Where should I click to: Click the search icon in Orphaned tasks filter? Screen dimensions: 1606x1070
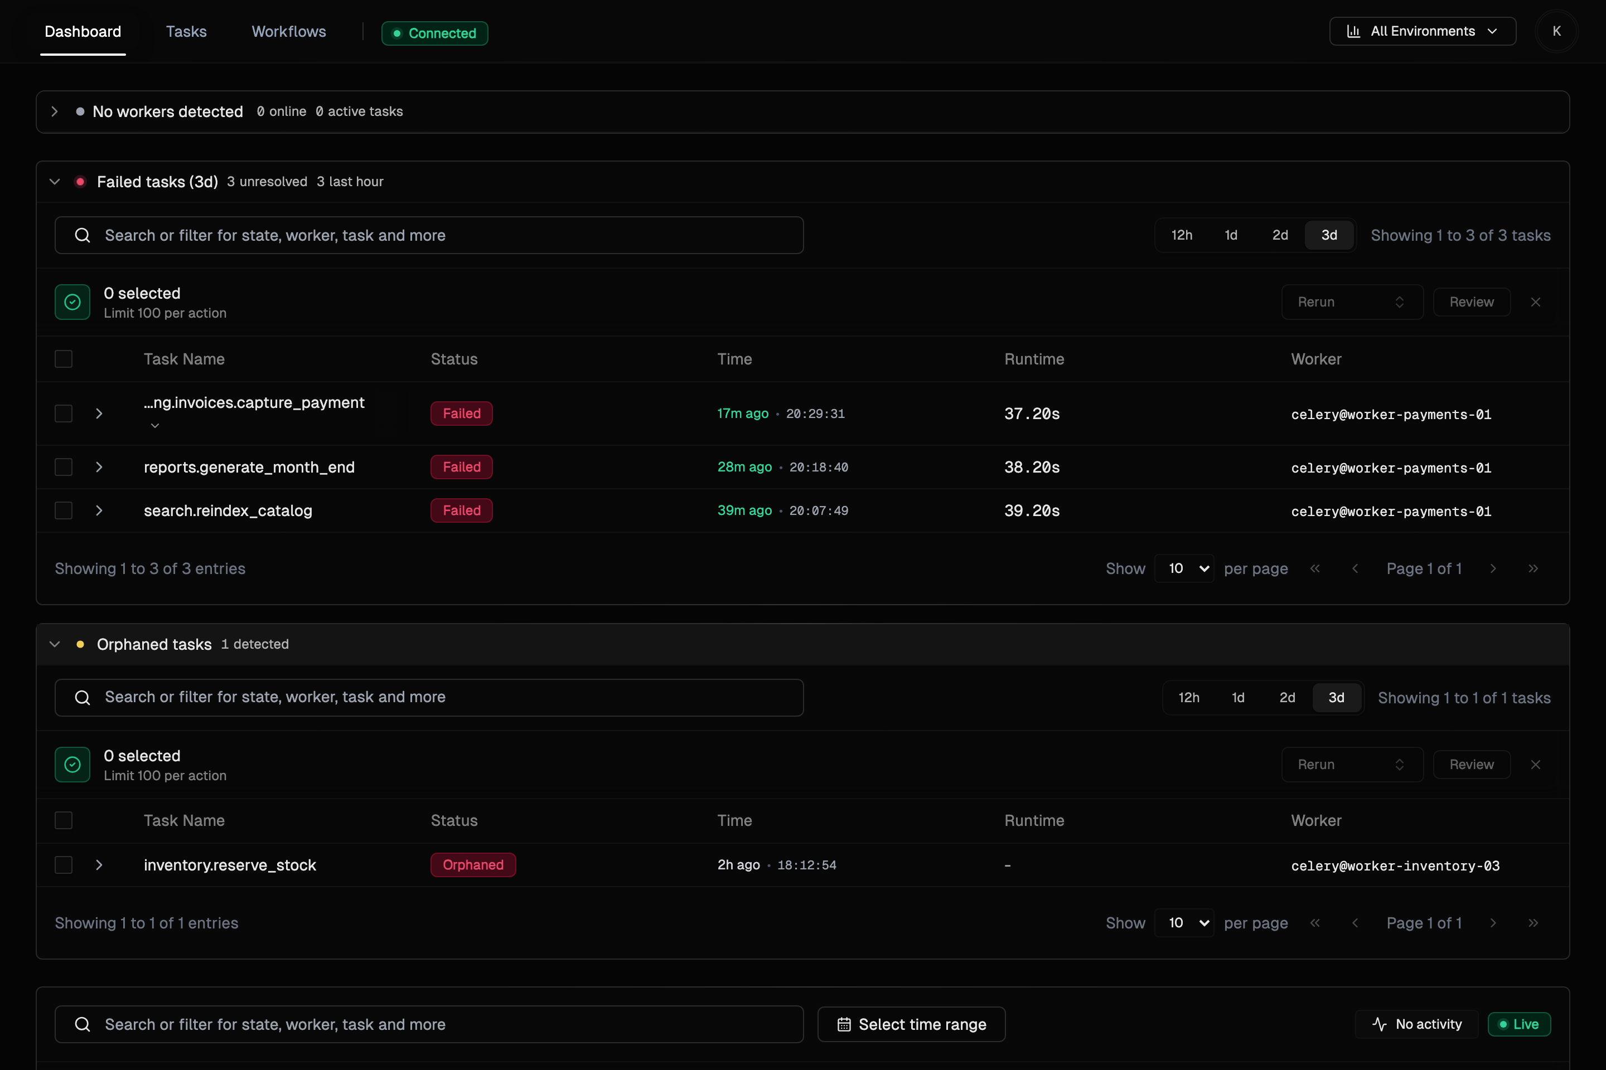click(83, 697)
